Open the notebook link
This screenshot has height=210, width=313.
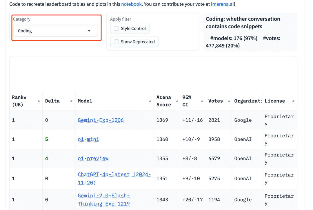point(131,4)
